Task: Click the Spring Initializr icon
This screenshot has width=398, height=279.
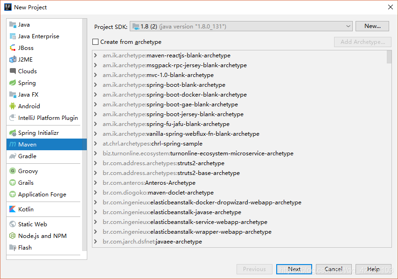Action: pyautogui.click(x=13, y=133)
